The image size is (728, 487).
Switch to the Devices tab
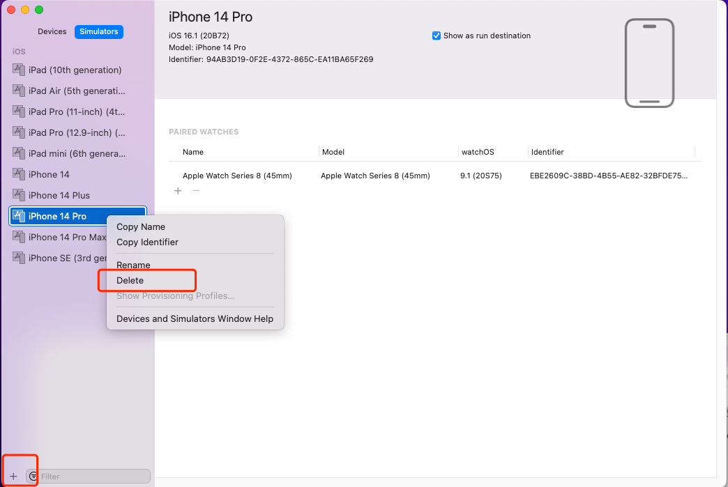52,31
